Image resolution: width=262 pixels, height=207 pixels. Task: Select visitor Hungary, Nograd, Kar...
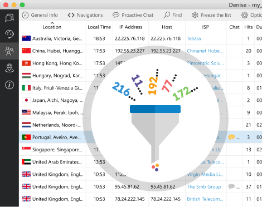pyautogui.click(x=57, y=76)
